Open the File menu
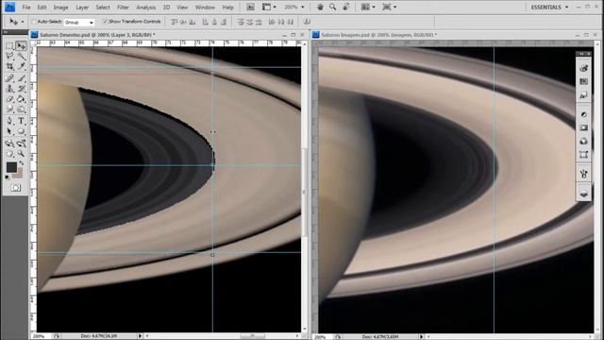 (x=26, y=8)
